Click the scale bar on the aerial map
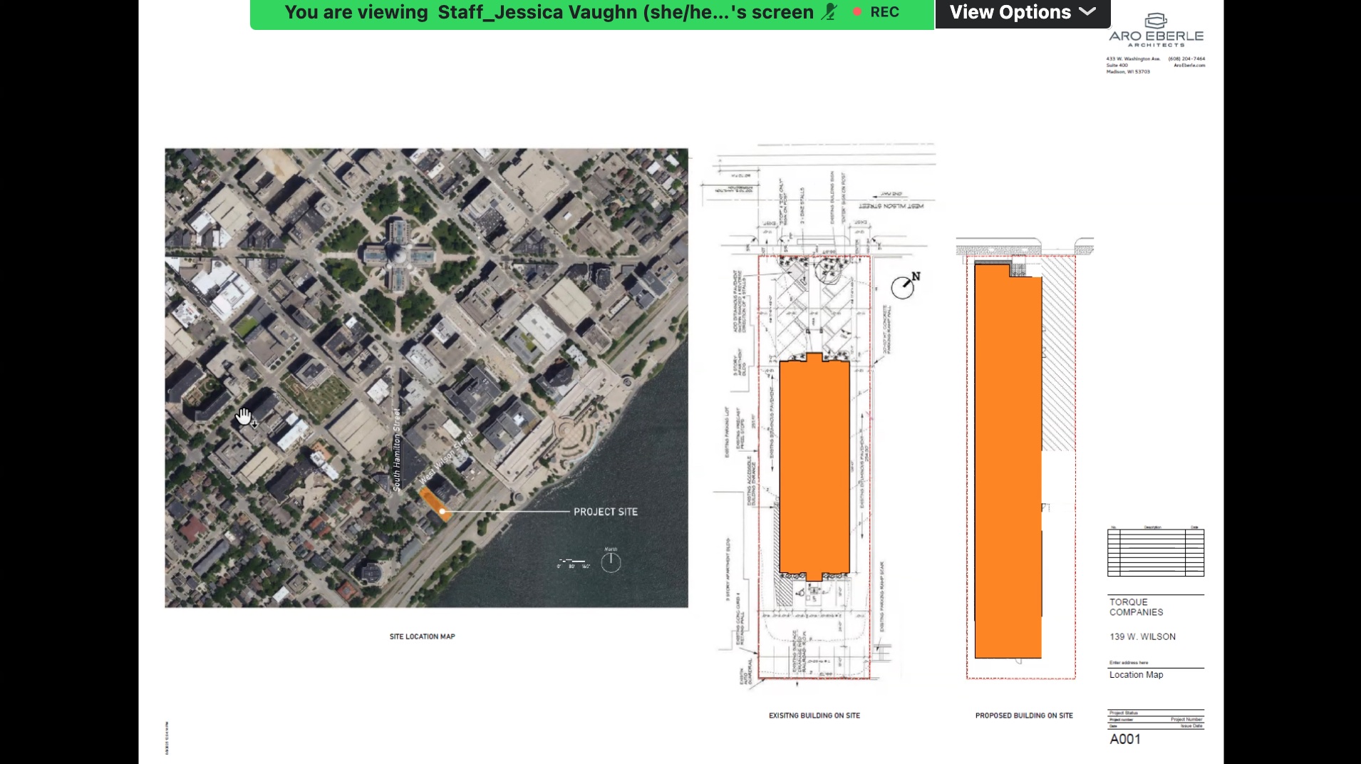 [x=574, y=562]
